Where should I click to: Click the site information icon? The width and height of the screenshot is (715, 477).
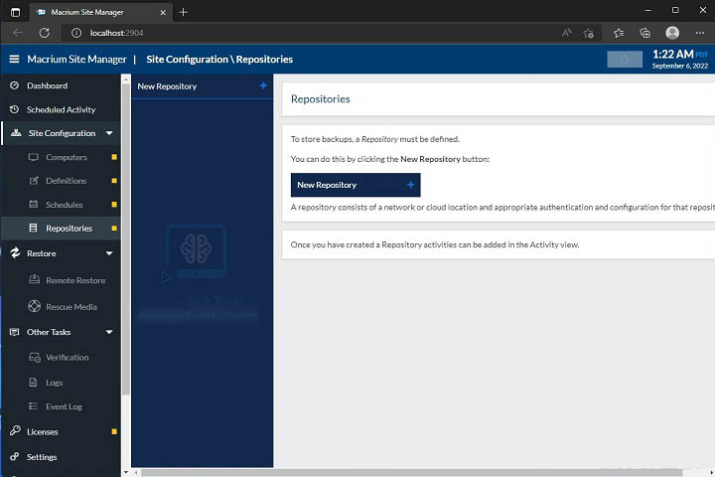pyautogui.click(x=76, y=33)
